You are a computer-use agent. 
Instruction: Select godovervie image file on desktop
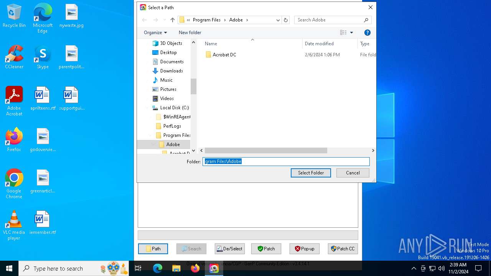(x=43, y=140)
